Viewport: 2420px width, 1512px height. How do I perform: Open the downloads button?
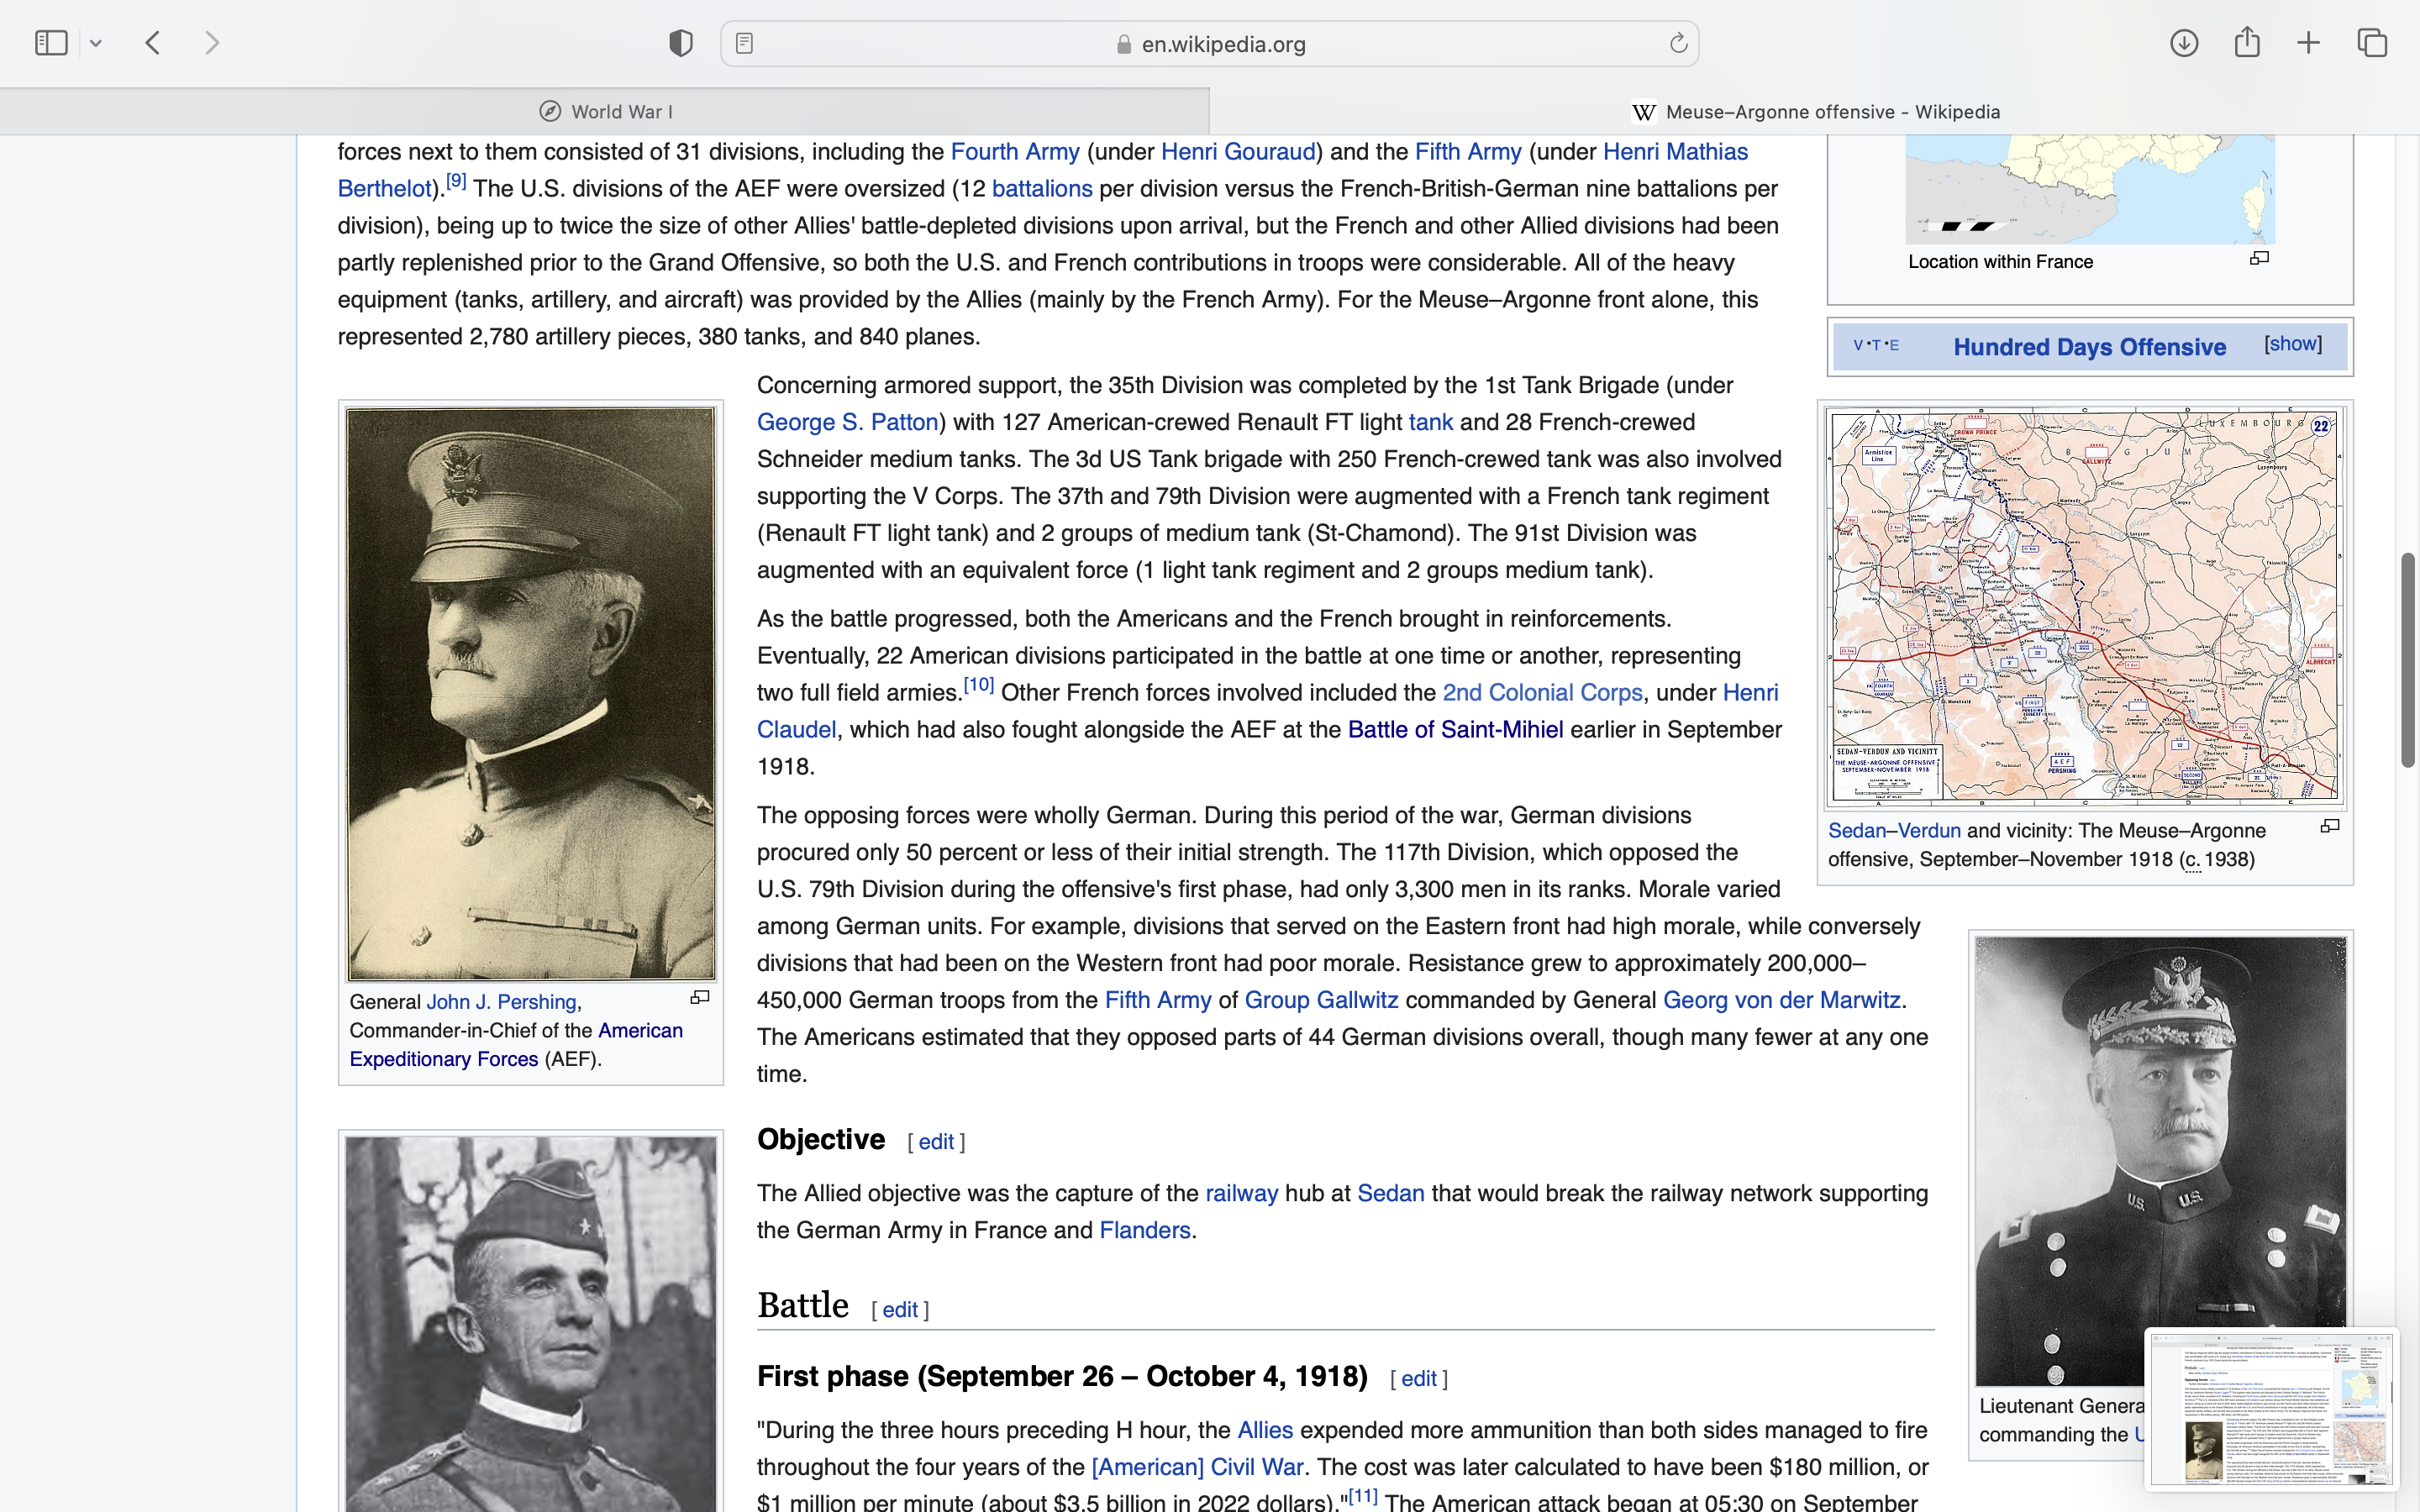tap(2184, 43)
